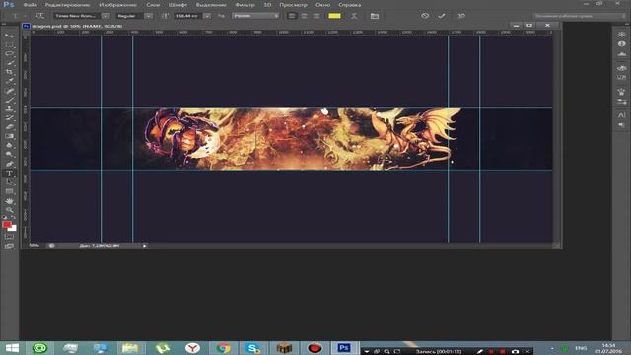
Task: Open the Окно menu
Action: (x=322, y=5)
